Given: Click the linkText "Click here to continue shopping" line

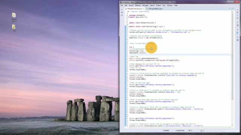Looking at the screenshot, I should click(x=163, y=75).
